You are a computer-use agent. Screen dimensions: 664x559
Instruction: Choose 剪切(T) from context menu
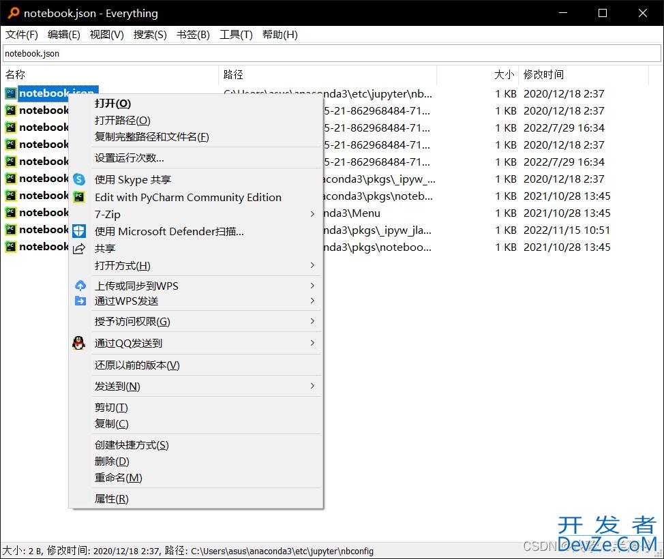tap(111, 408)
